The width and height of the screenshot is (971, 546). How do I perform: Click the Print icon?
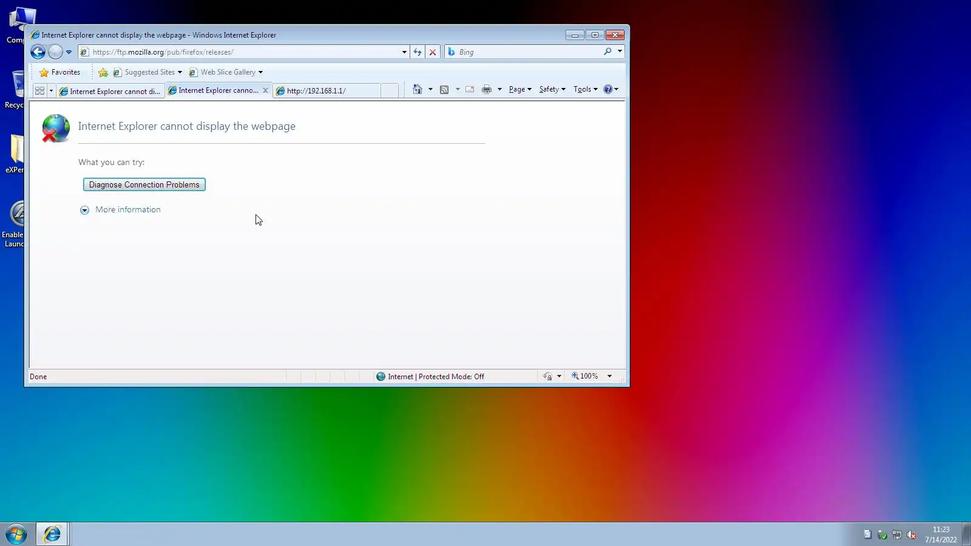487,89
